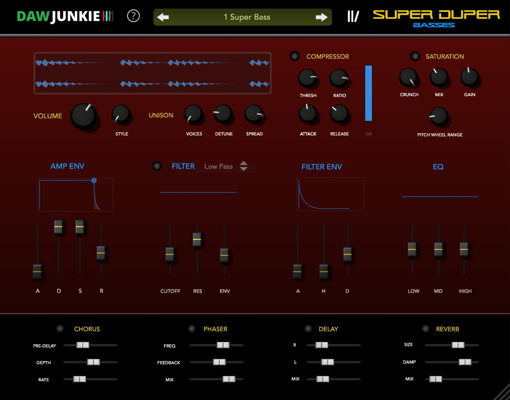Click the Unison Spread knob
The width and height of the screenshot is (510, 400).
[254, 114]
